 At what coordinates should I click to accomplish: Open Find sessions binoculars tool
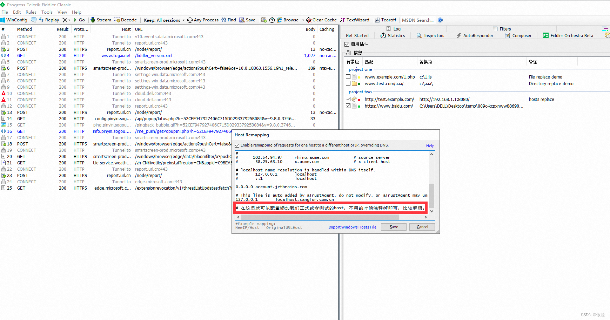pyautogui.click(x=228, y=20)
